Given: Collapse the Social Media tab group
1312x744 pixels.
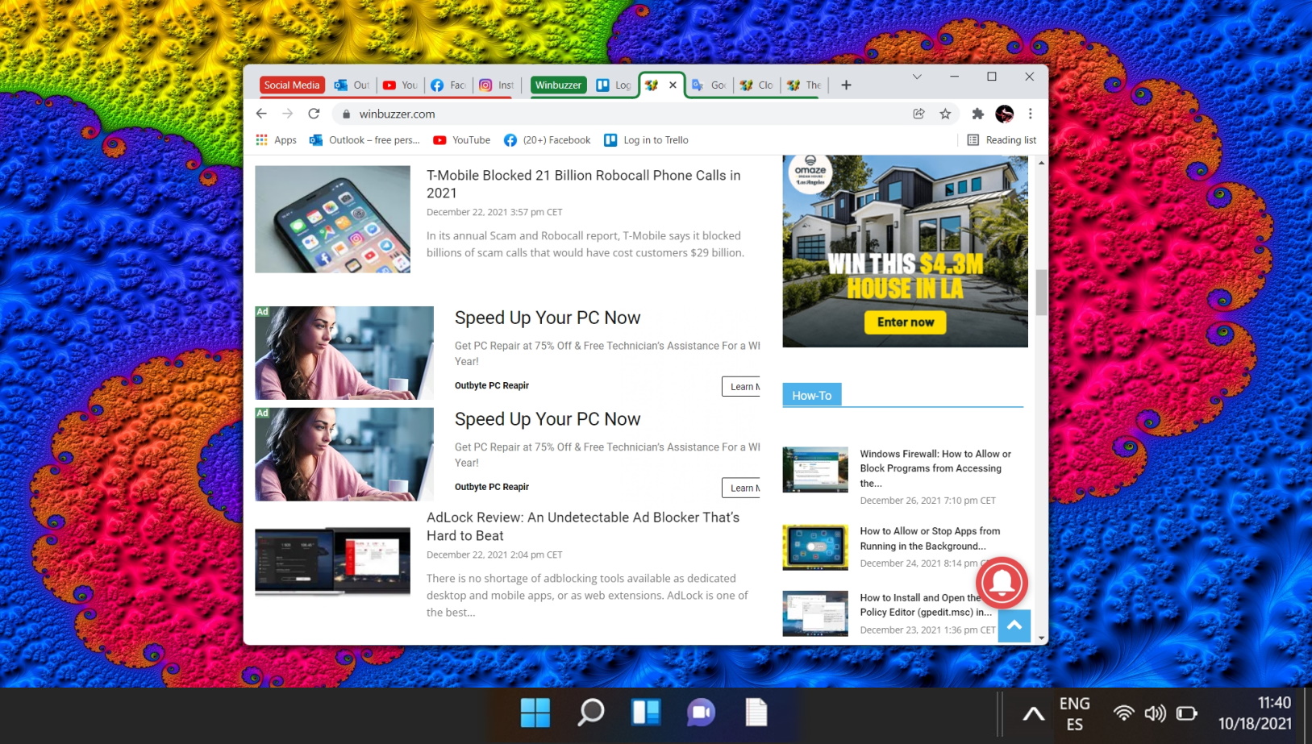Looking at the screenshot, I should pos(291,85).
